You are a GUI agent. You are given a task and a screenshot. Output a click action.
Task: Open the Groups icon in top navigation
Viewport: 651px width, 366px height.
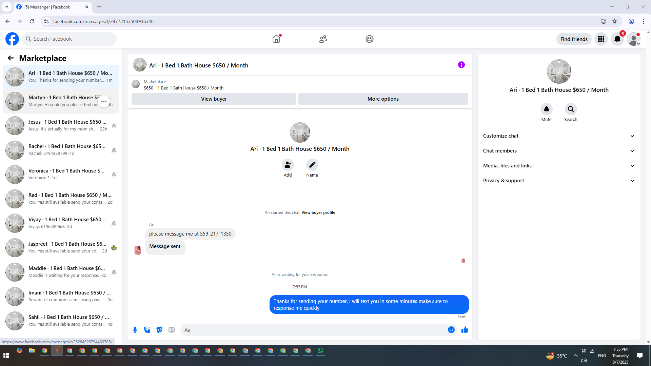(x=370, y=39)
